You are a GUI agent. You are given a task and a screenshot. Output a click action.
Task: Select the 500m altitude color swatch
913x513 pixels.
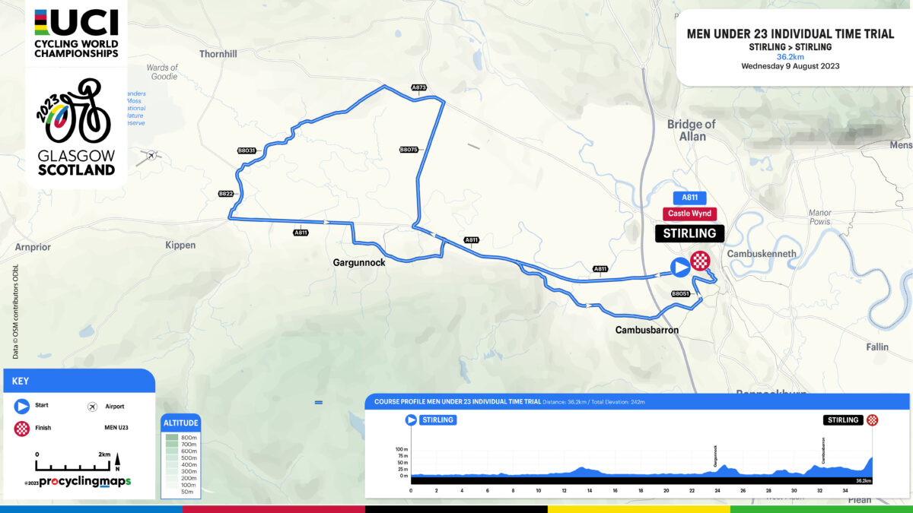point(172,458)
